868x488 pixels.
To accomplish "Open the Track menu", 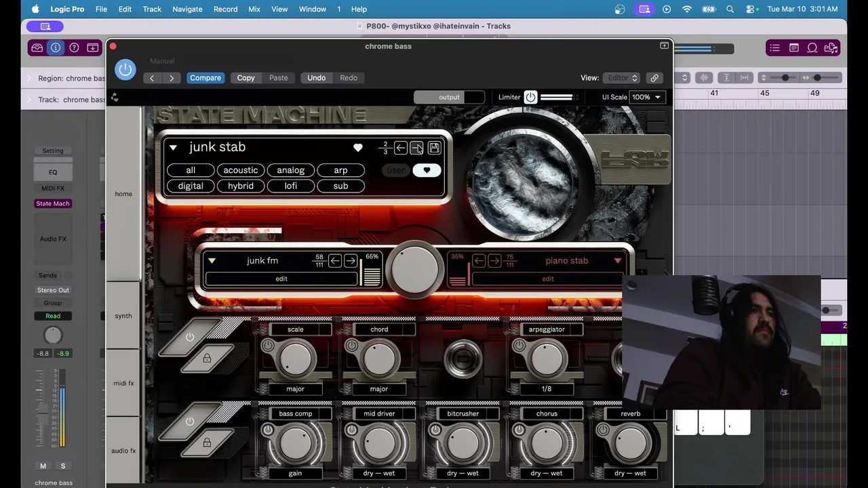I will tap(152, 9).
